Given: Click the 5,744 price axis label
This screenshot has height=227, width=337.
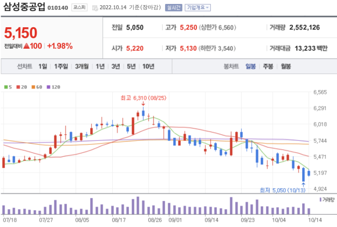Looking at the screenshot, I should [x=320, y=141].
